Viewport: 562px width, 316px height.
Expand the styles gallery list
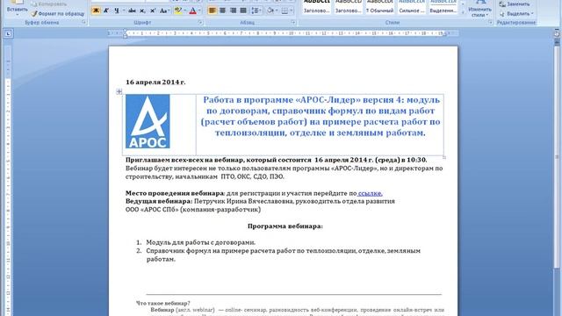click(463, 12)
